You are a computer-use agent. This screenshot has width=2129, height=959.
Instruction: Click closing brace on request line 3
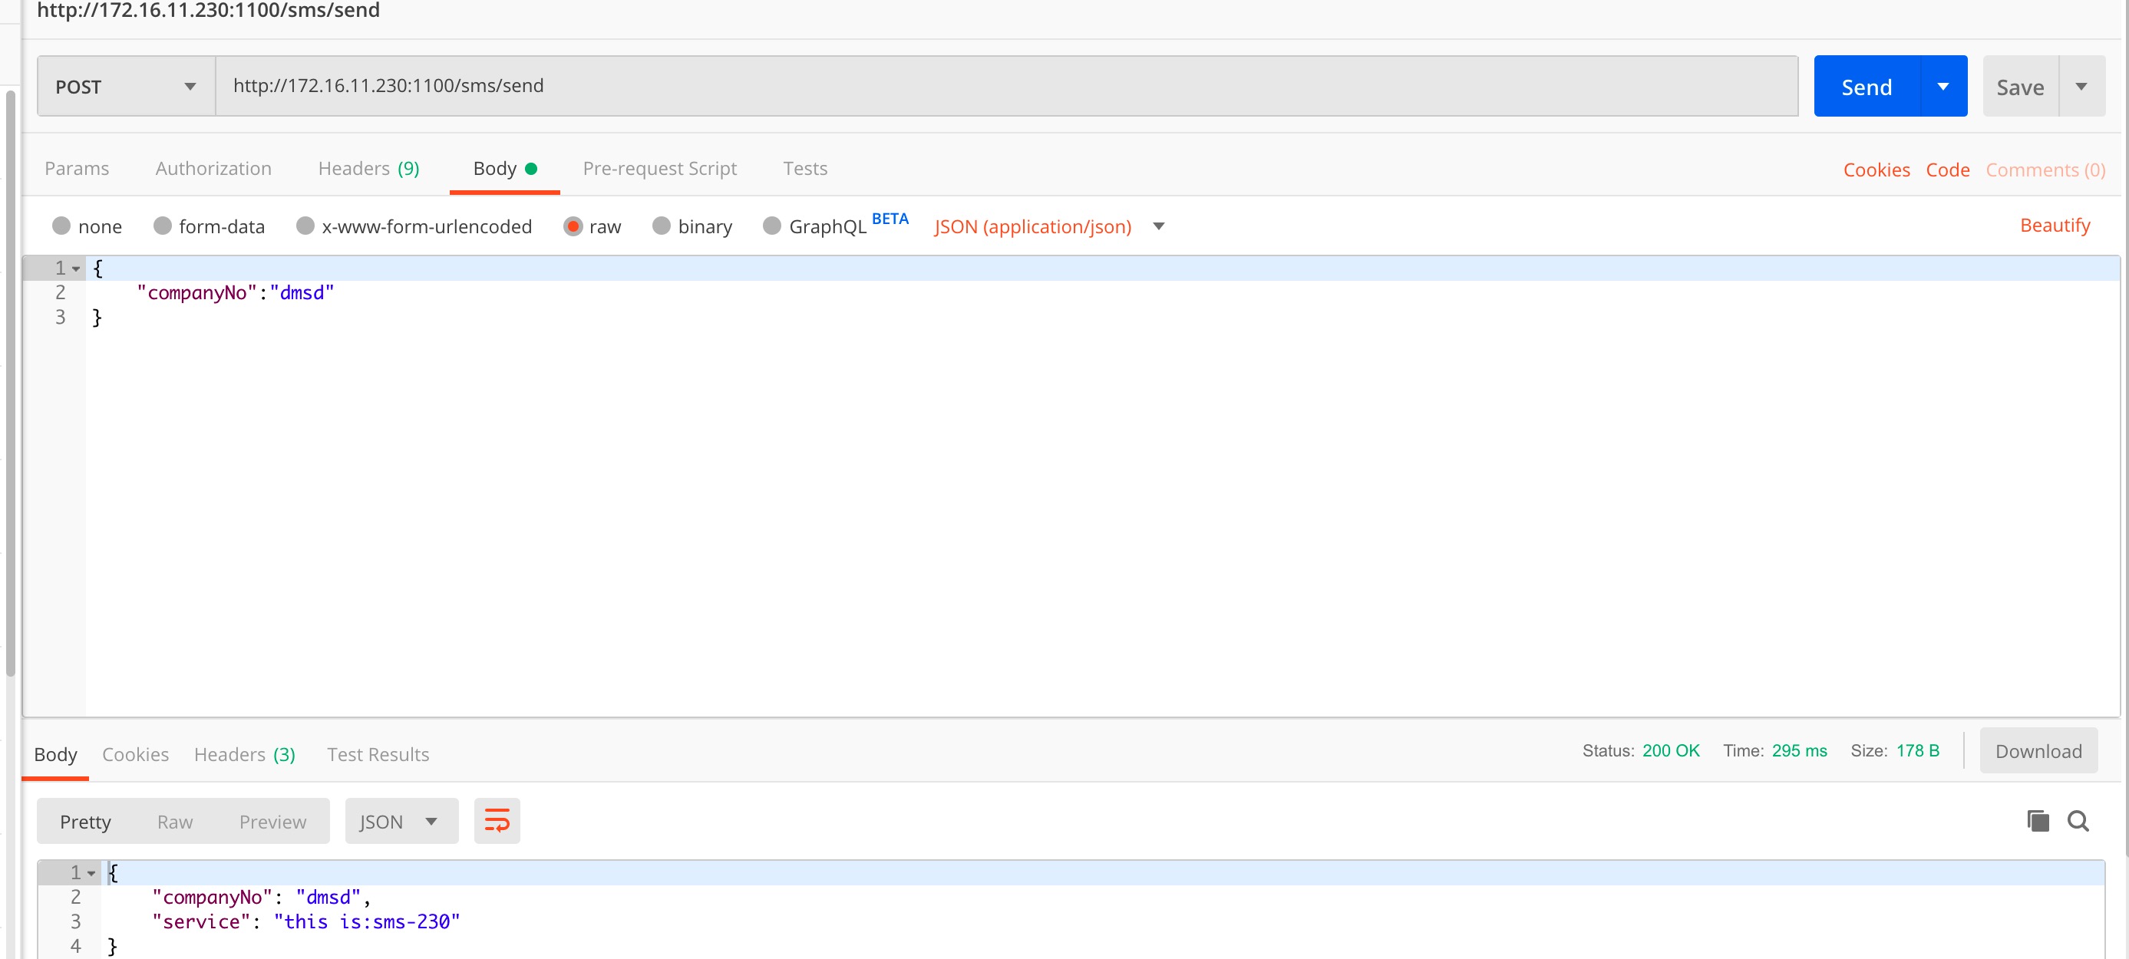pyautogui.click(x=97, y=318)
